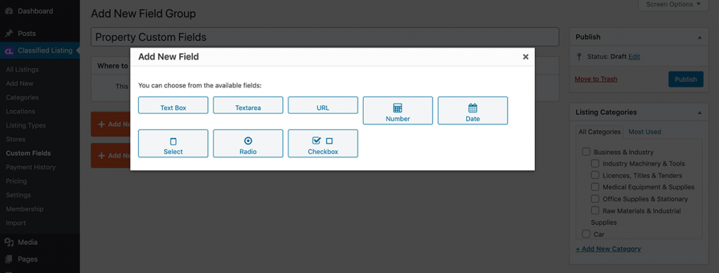The height and width of the screenshot is (273, 719).
Task: Open Categories in sidebar menu
Action: [22, 97]
